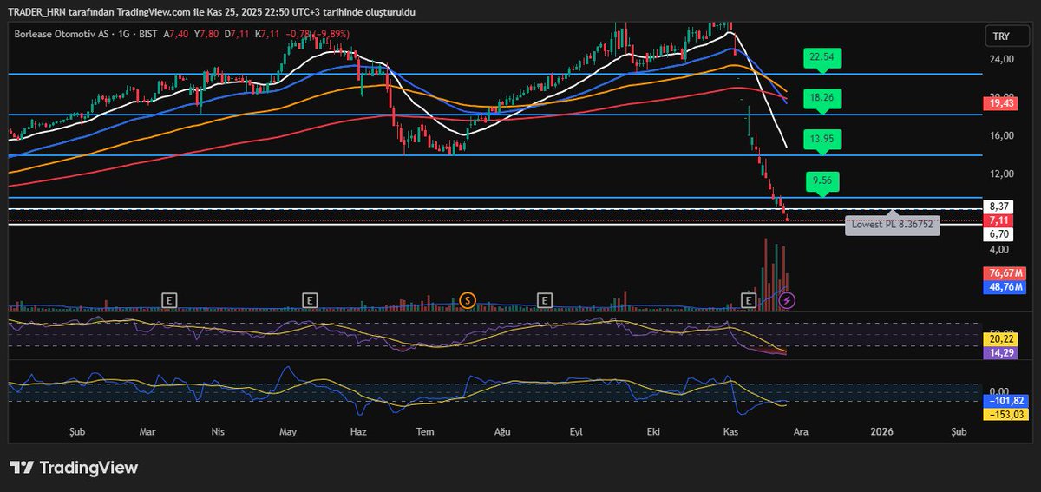
Task: Click the D7,11 low price value
Action: coord(235,33)
